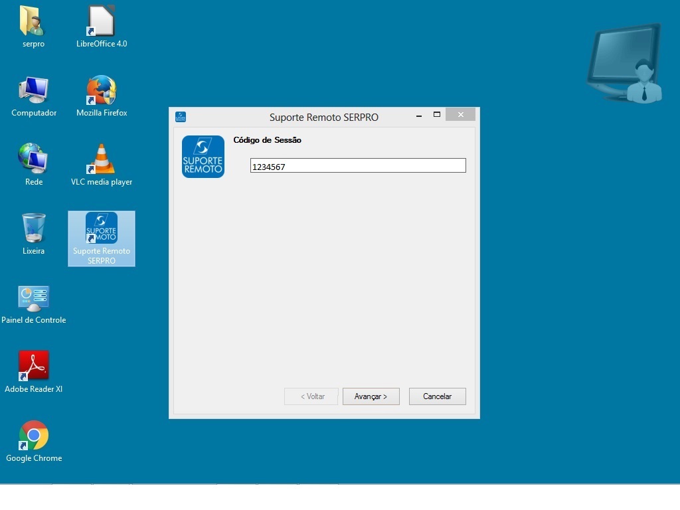Click the Avançar button
Viewport: 680px width, 510px height.
point(371,396)
